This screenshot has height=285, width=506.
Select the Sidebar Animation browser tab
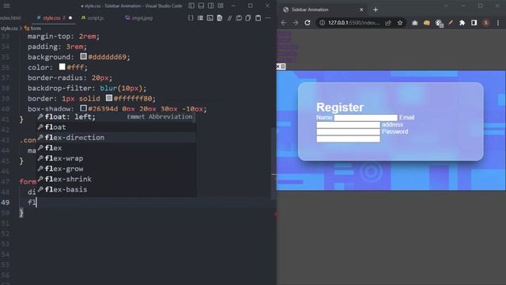(x=323, y=9)
